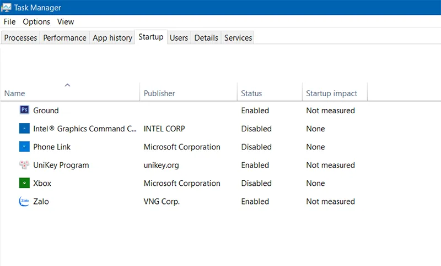Screen dimensions: 441x266
Task: Click the green Xbox icon
Action: click(24, 183)
